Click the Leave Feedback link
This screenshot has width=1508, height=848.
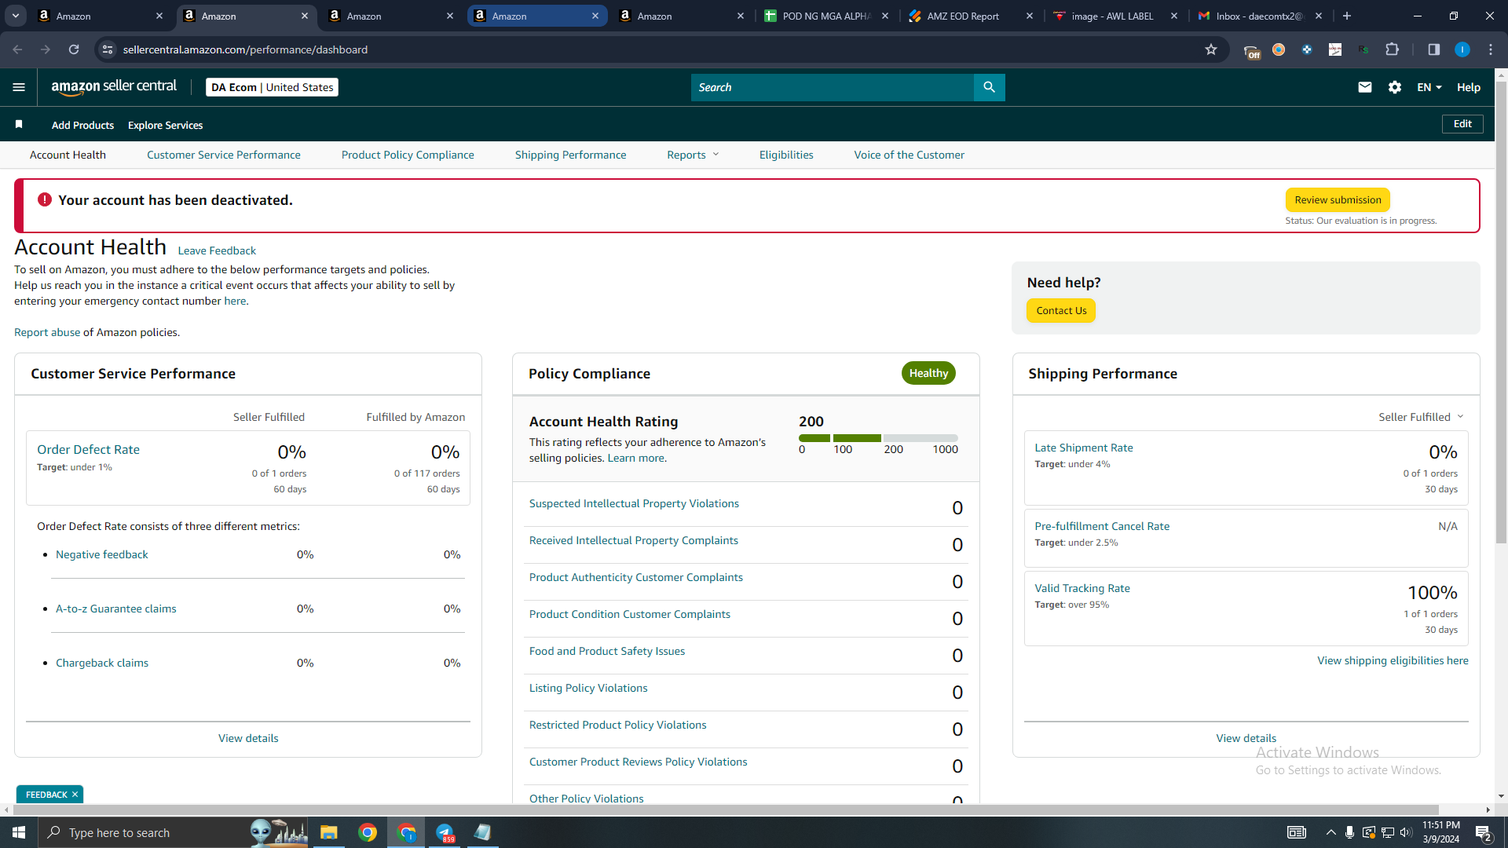click(x=217, y=250)
